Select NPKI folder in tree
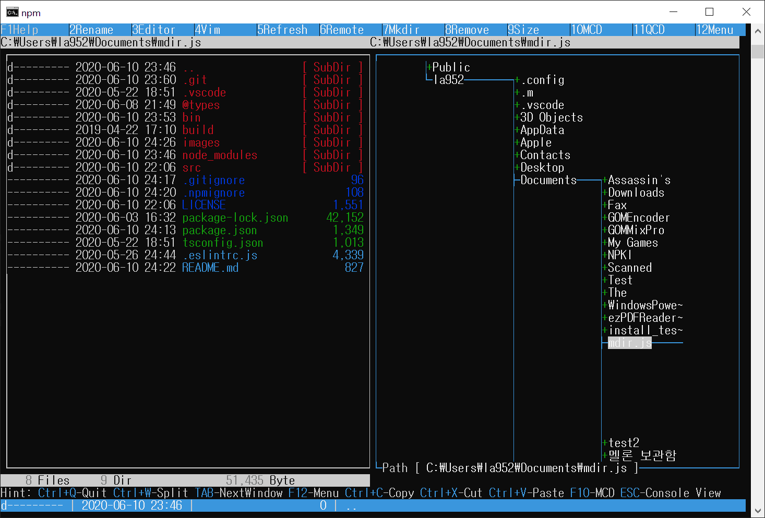This screenshot has height=518, width=765. click(x=620, y=255)
